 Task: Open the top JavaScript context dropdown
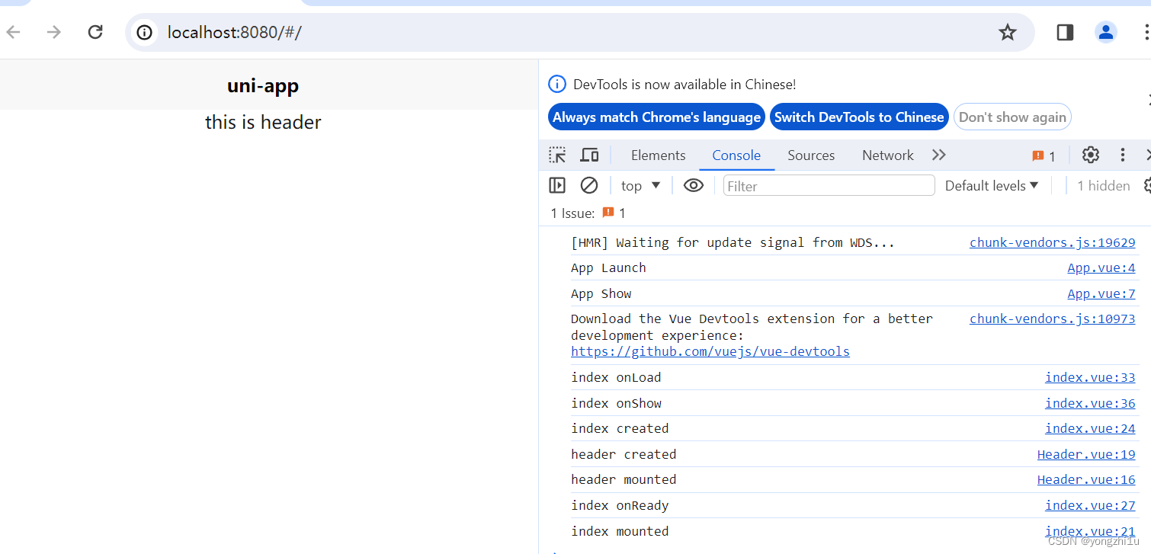coord(640,186)
